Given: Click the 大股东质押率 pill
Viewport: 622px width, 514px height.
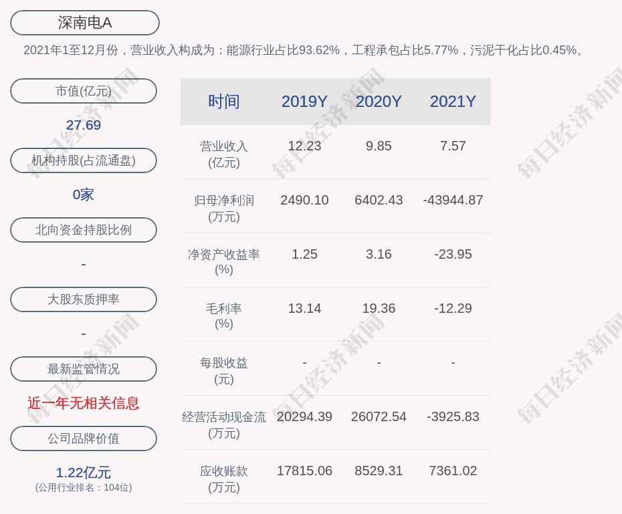Looking at the screenshot, I should (84, 299).
